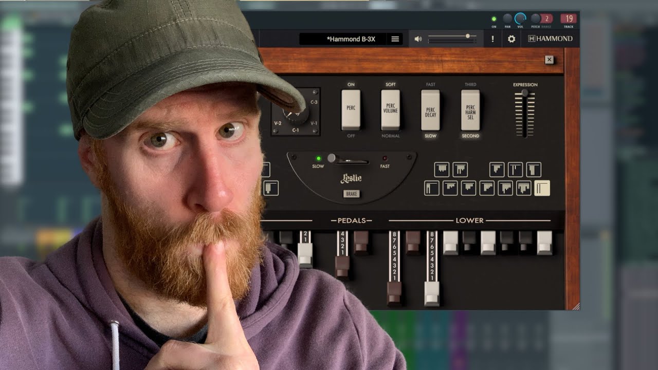
Task: Select the fourth preset key in the Lower bottom row
Action: (x=487, y=188)
